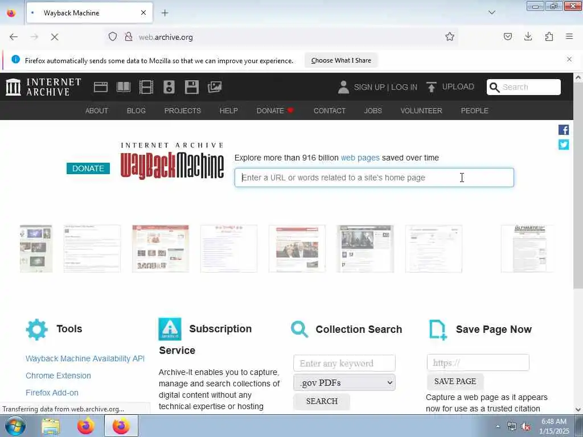Image resolution: width=583 pixels, height=437 pixels.
Task: Click the Save Page Now icon
Action: tap(438, 329)
